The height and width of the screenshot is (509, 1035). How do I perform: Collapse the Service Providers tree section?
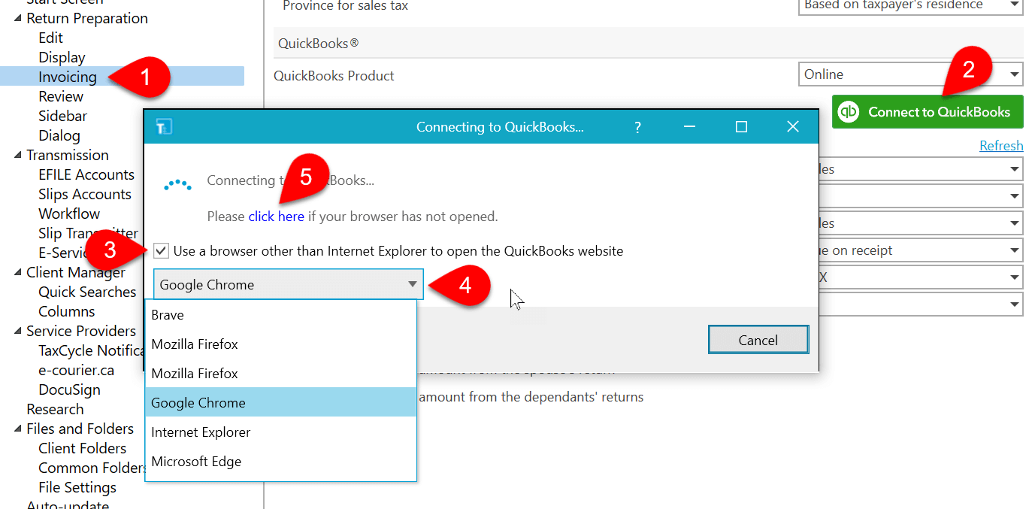pyautogui.click(x=18, y=331)
